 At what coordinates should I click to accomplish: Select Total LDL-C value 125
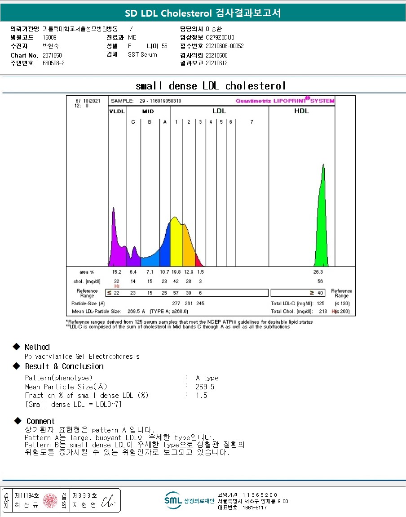tap(320, 303)
